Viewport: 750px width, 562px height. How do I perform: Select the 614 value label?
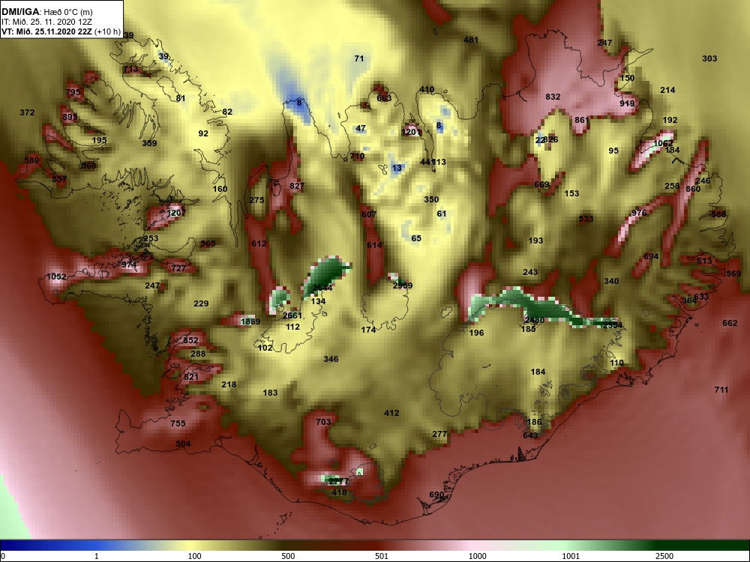click(374, 245)
